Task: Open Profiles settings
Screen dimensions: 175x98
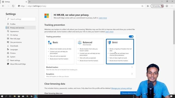Action: [21, 24]
